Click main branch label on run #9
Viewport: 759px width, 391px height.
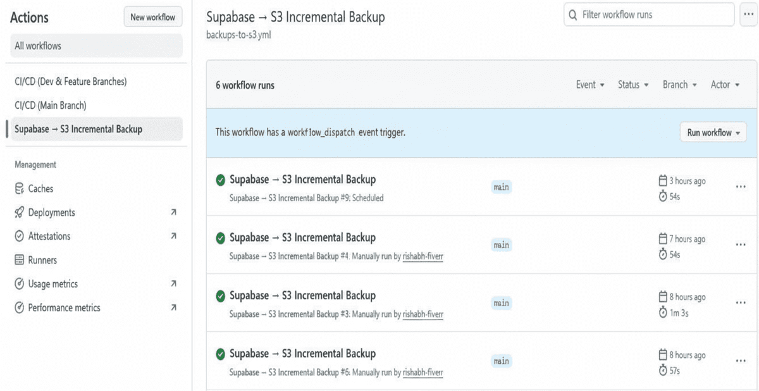click(x=501, y=187)
